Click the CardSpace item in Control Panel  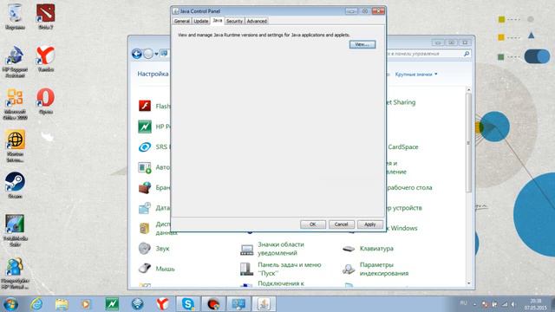(x=402, y=146)
